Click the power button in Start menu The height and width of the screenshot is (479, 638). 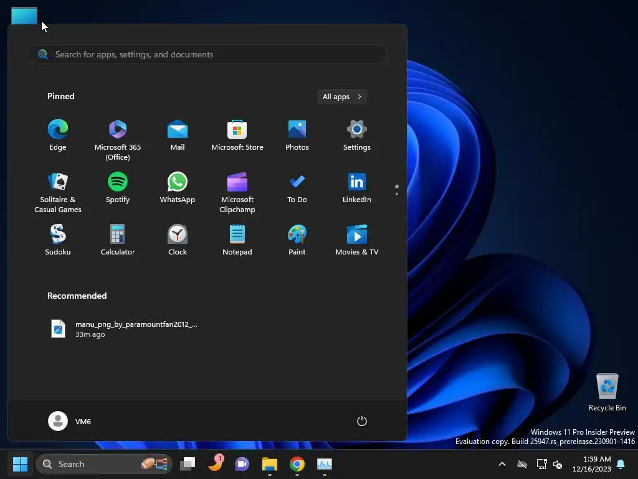coord(362,421)
